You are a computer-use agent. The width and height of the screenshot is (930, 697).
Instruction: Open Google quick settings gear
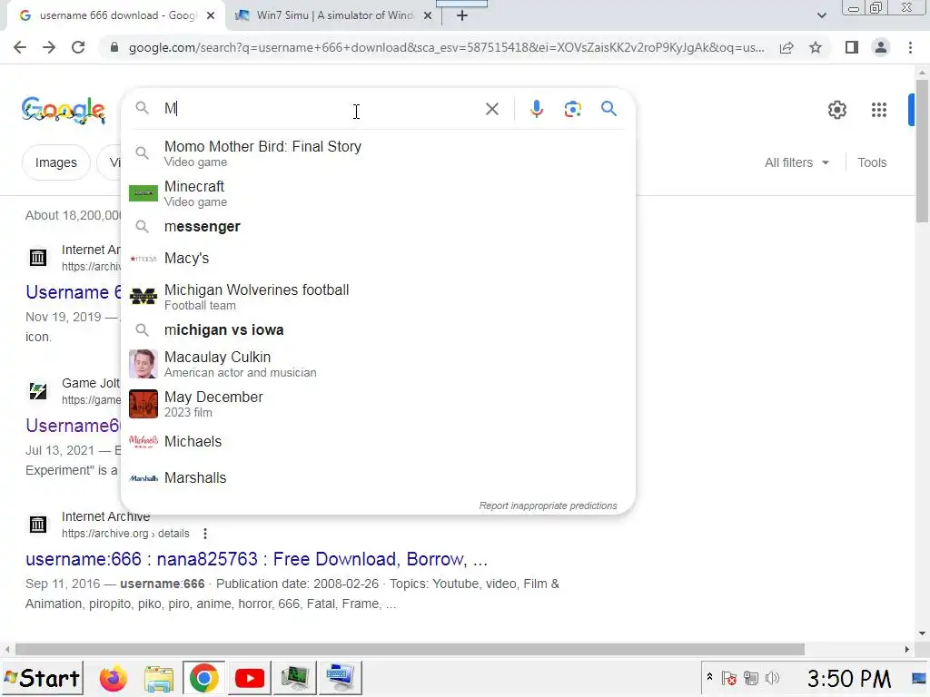836,110
